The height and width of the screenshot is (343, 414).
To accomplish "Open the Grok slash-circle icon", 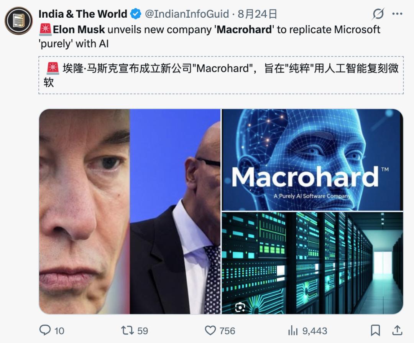I will point(378,14).
